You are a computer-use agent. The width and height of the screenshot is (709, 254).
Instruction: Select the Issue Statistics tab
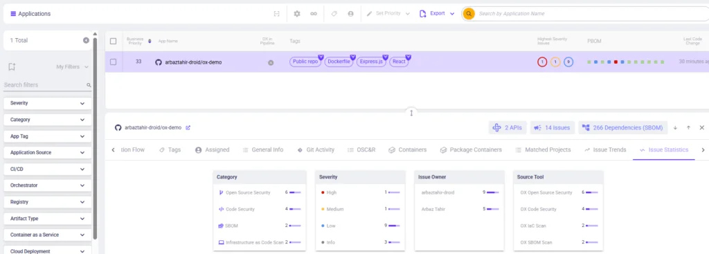664,149
